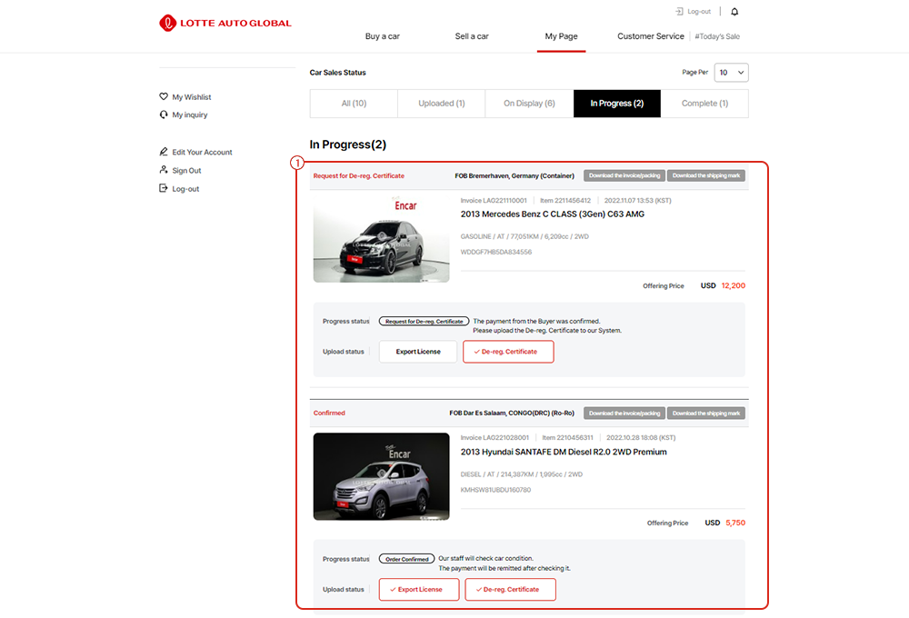Click the 2022.10.28 18:08 (KST) timestamp
Screen dimensions: 909x618
(641, 438)
